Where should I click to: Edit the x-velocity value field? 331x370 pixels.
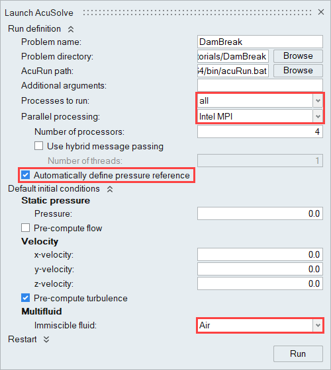260,254
